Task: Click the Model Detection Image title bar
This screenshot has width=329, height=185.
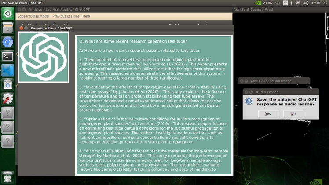Action: [x=274, y=81]
